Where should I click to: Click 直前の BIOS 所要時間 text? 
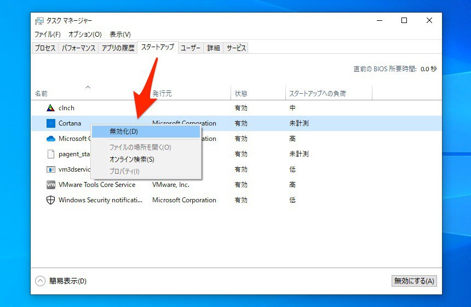tap(385, 69)
